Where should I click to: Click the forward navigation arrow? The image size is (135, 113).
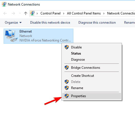(x=13, y=13)
